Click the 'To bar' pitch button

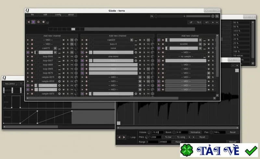(x=168, y=137)
